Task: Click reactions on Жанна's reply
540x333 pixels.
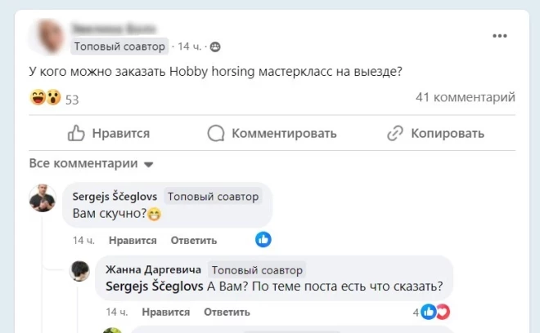Action: 436,312
